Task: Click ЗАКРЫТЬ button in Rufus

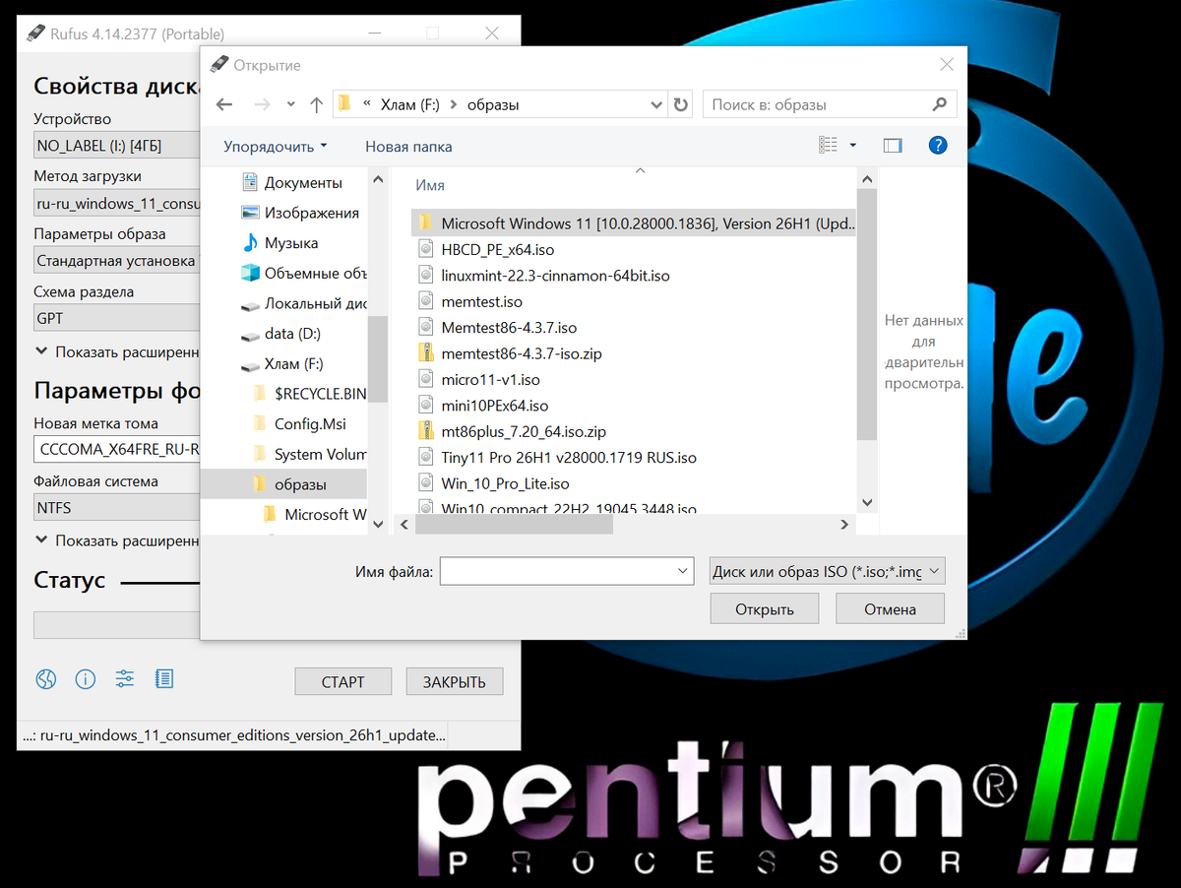Action: pos(454,681)
